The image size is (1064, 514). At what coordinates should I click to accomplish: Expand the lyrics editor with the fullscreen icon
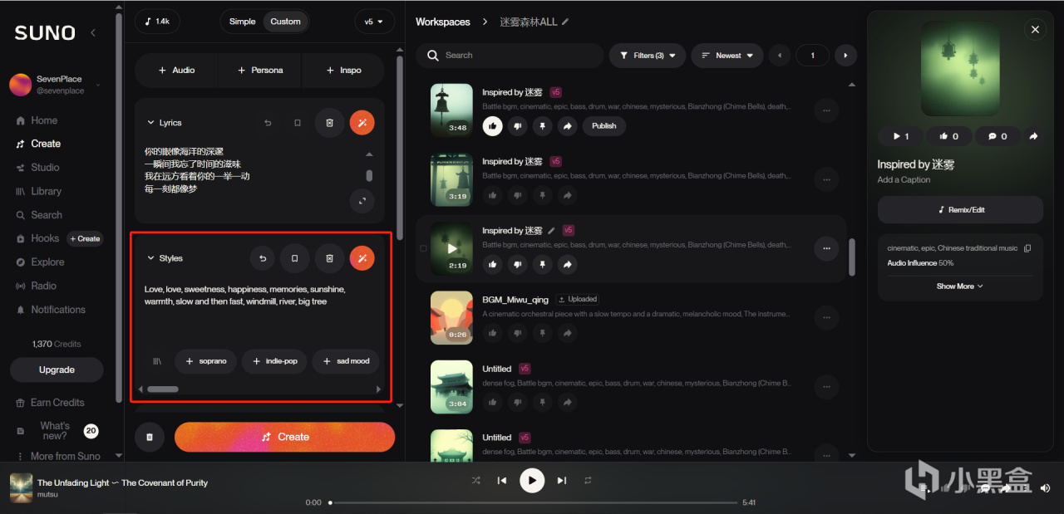pos(362,201)
